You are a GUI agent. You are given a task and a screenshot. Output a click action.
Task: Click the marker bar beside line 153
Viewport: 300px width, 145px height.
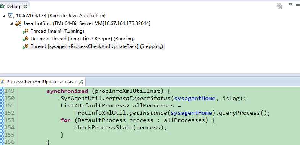2,120
